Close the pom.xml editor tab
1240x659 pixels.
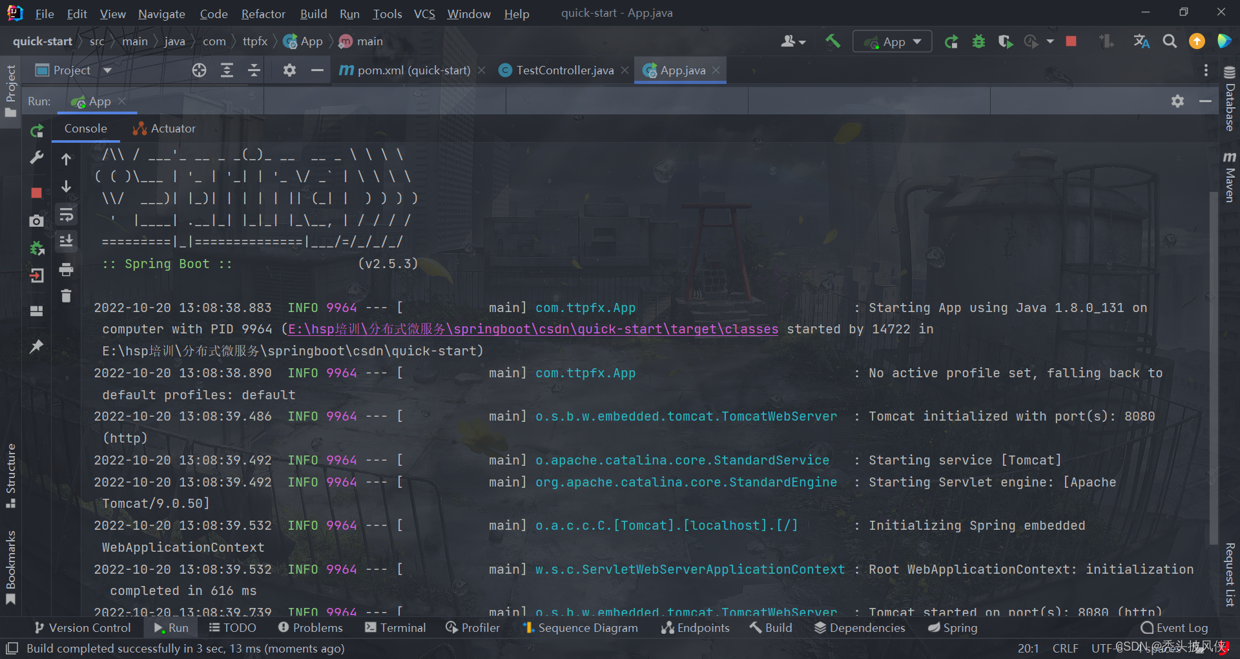coord(481,70)
